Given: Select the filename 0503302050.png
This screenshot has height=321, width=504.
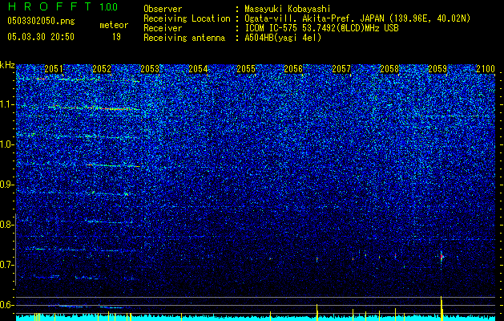Looking at the screenshot, I should (x=41, y=21).
